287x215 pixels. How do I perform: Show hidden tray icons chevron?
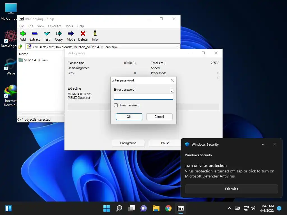[230, 208]
